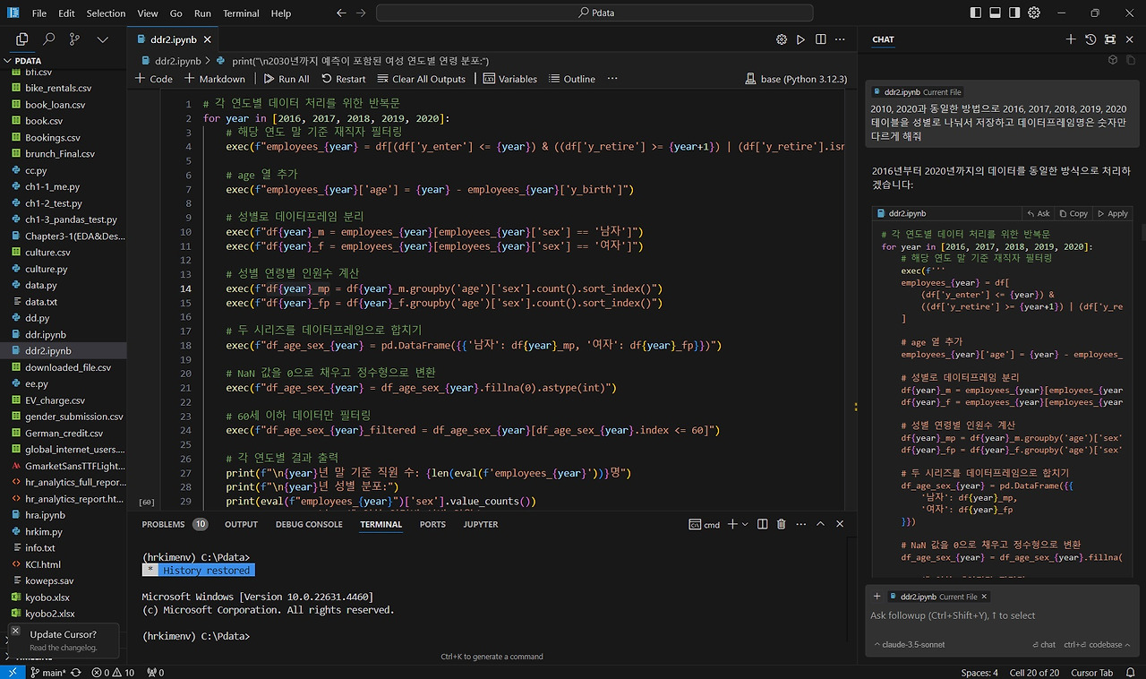This screenshot has width=1146, height=679.
Task: Start a new chat with plus icon
Action: (1071, 39)
